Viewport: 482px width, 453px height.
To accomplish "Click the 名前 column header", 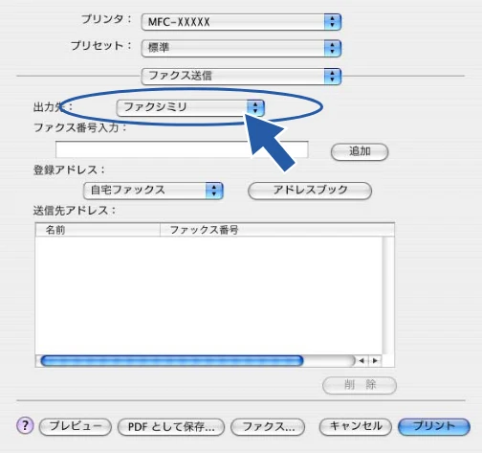I will [98, 230].
